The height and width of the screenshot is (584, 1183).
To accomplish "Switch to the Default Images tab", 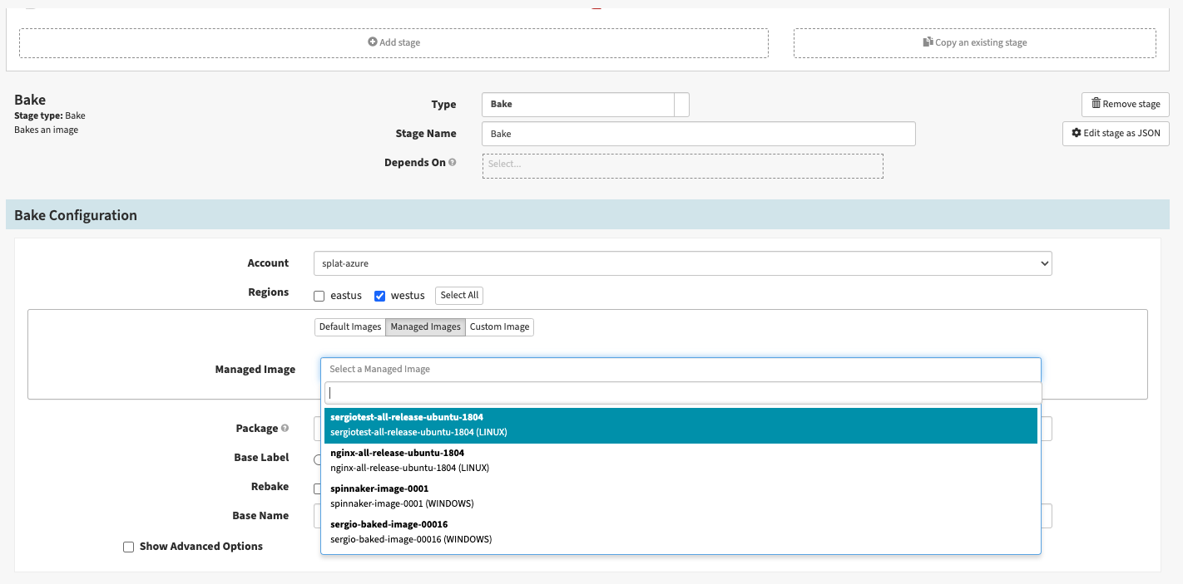I will point(349,326).
